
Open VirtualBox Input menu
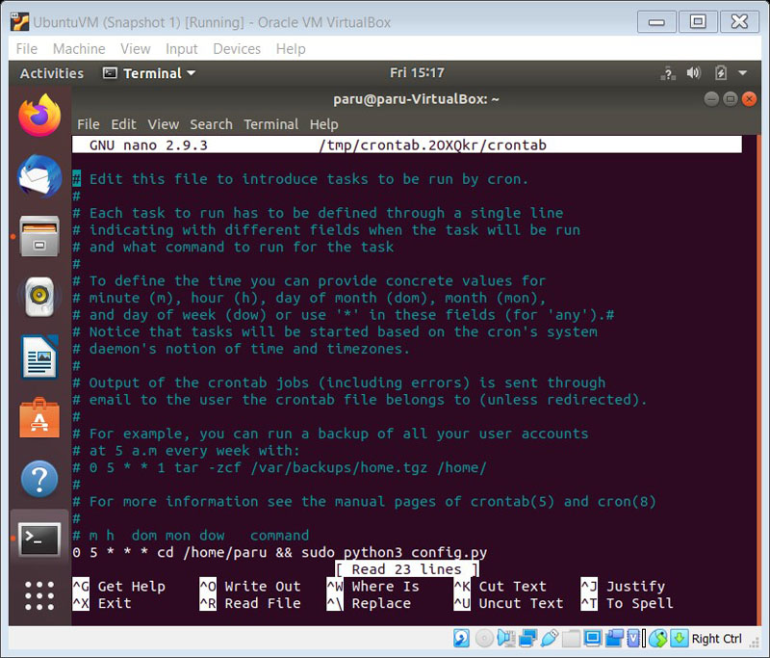[x=181, y=48]
